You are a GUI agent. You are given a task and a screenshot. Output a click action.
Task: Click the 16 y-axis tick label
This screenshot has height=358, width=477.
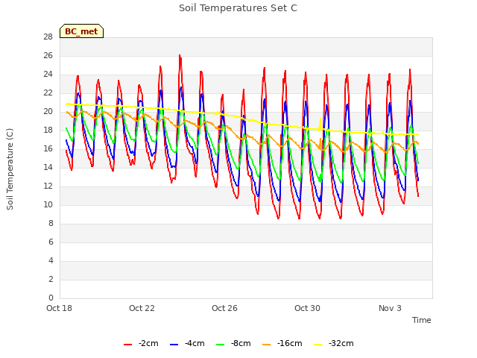(48, 148)
